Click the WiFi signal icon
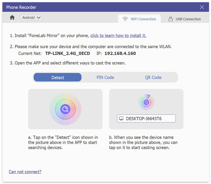 point(125,19)
